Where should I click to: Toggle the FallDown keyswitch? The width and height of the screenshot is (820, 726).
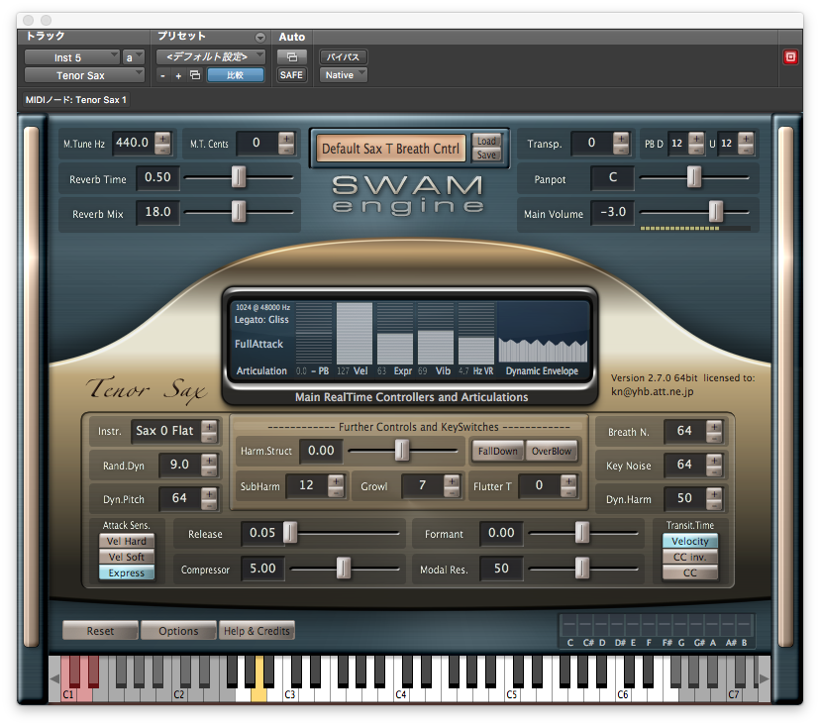(497, 451)
